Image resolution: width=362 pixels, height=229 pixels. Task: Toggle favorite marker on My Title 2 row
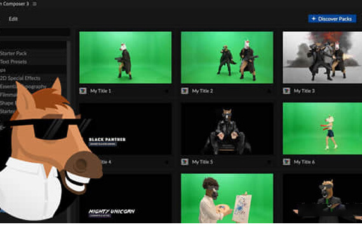click(269, 91)
